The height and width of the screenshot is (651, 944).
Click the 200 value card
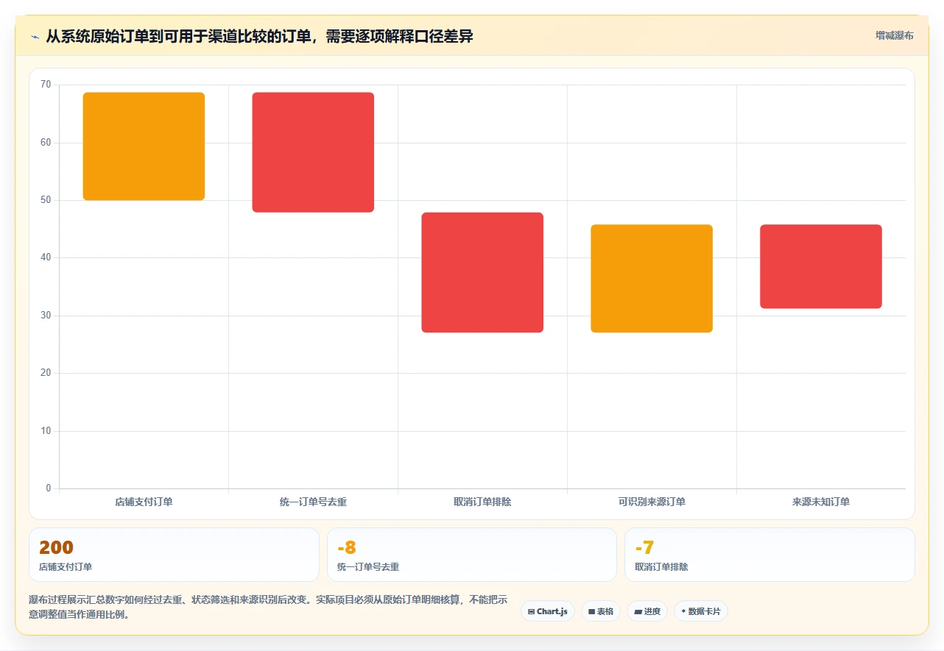point(174,555)
